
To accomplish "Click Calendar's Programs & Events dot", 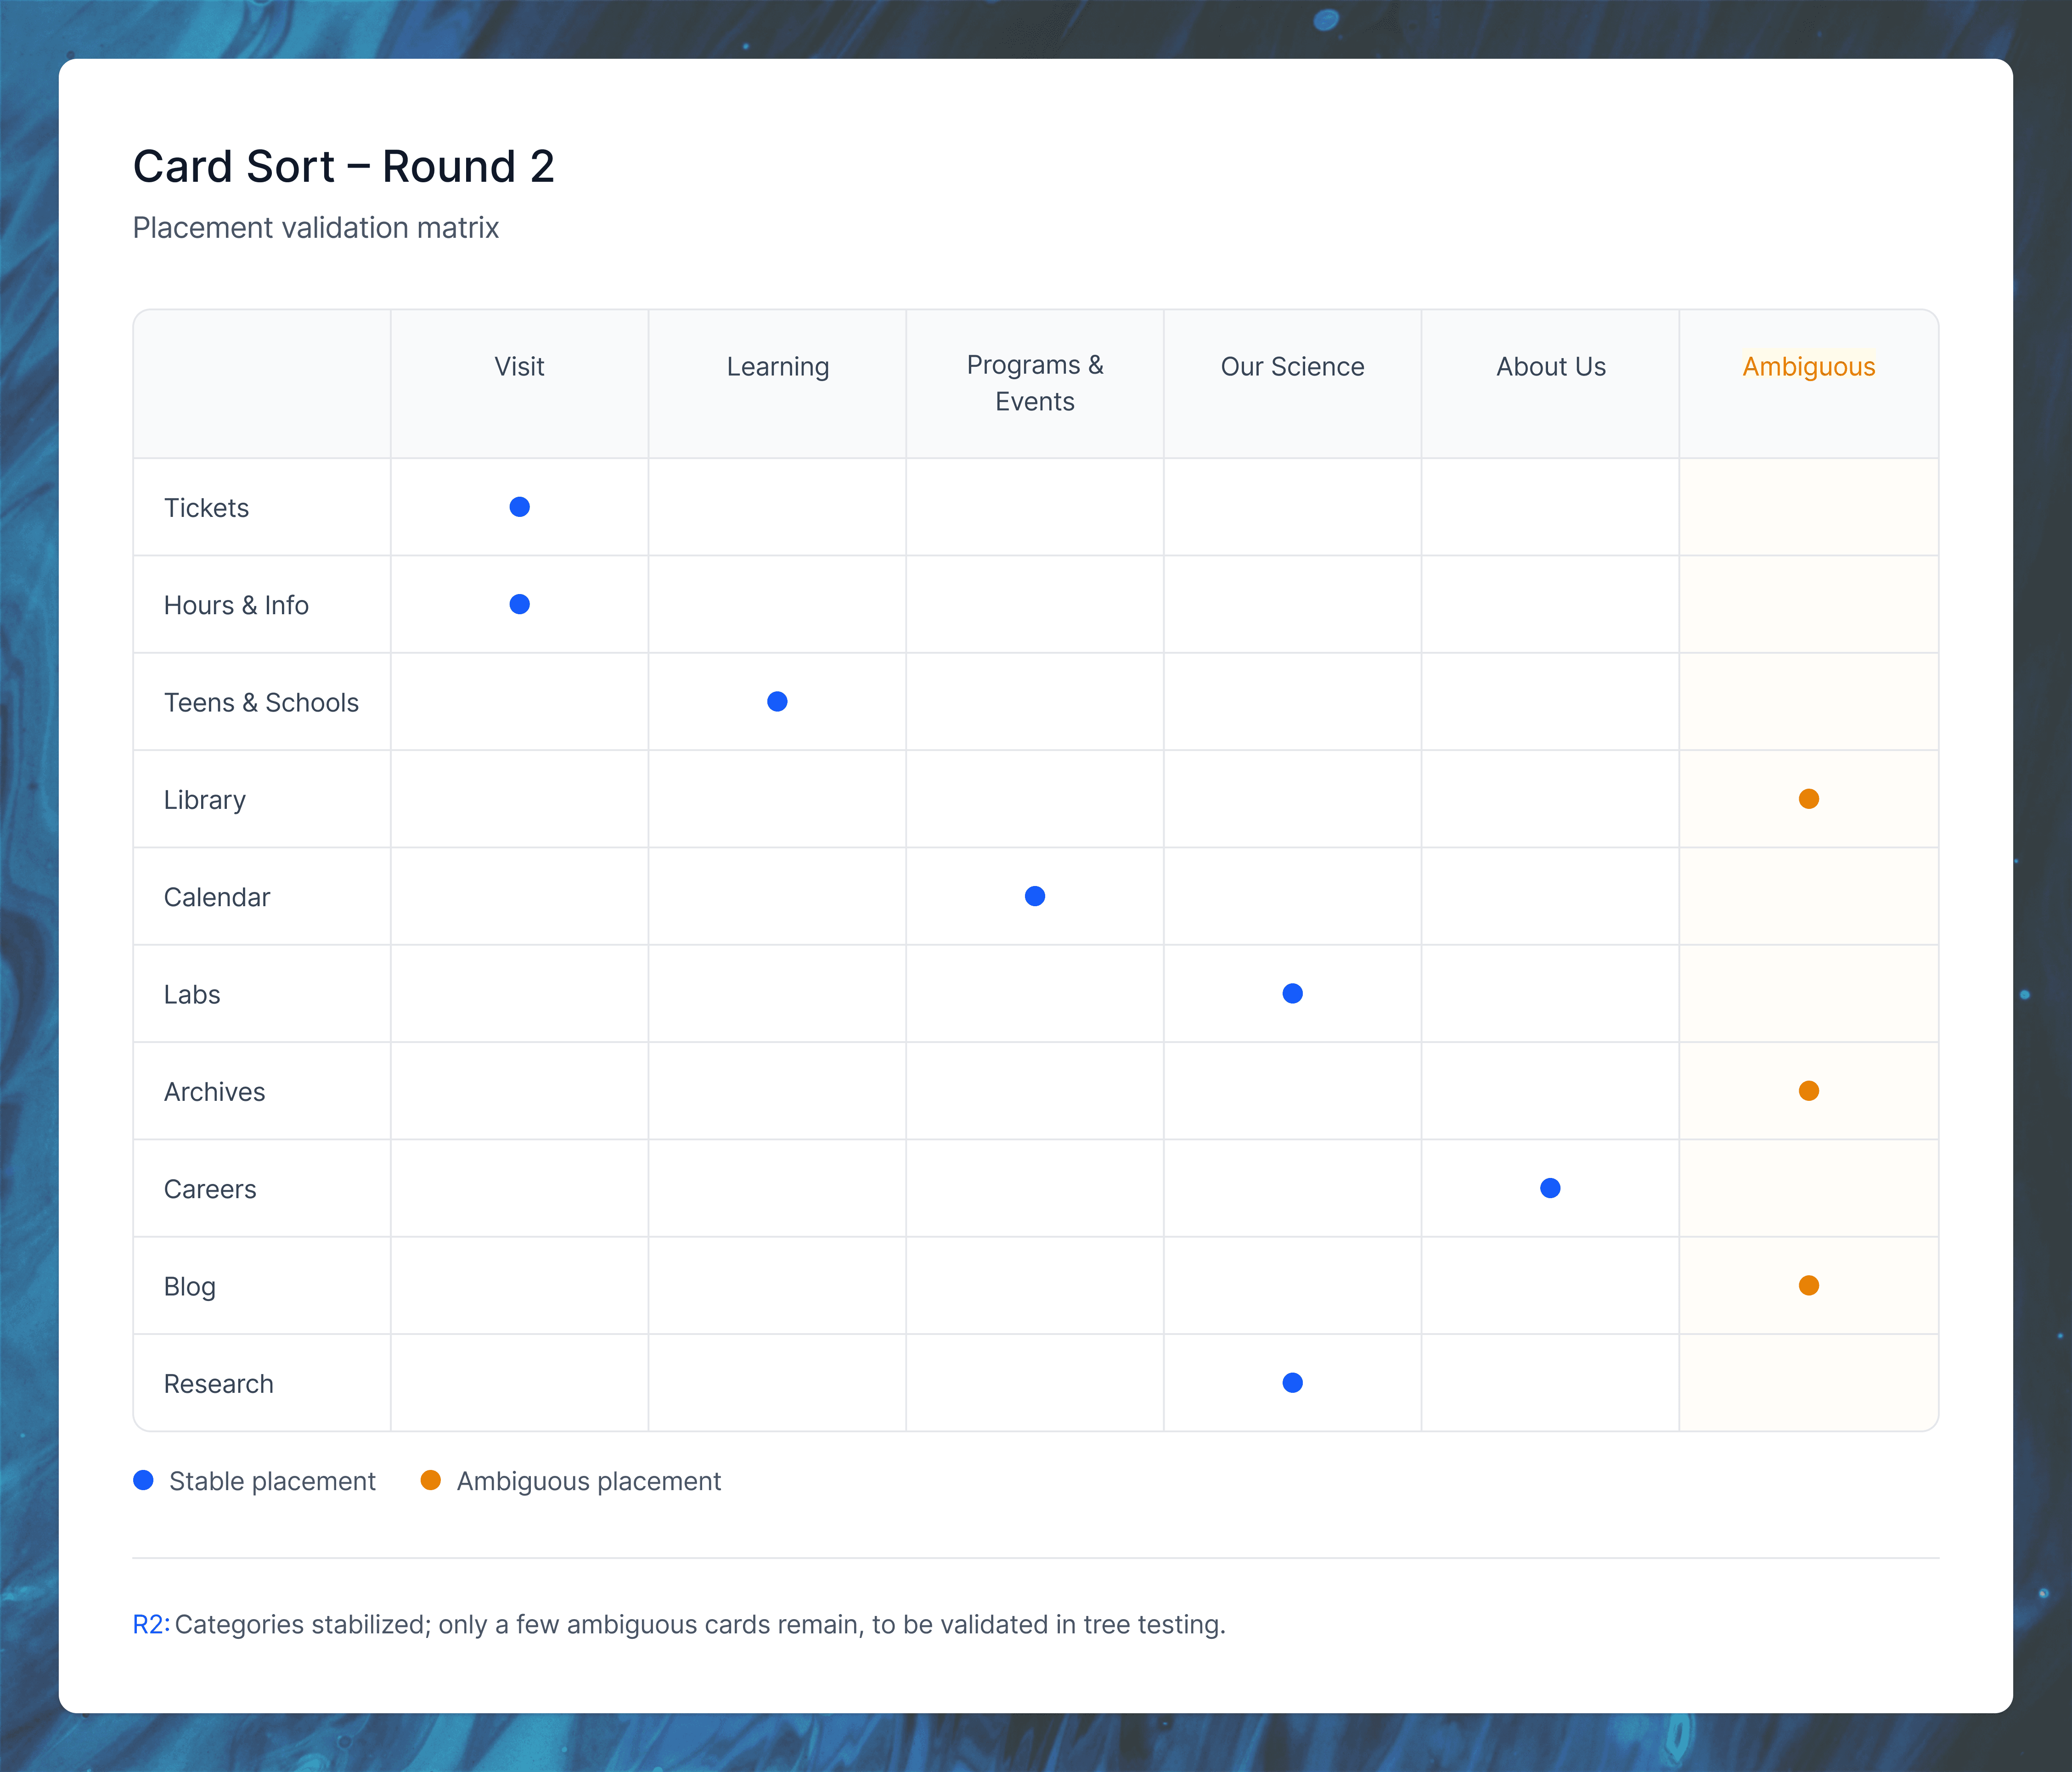I will point(1035,897).
